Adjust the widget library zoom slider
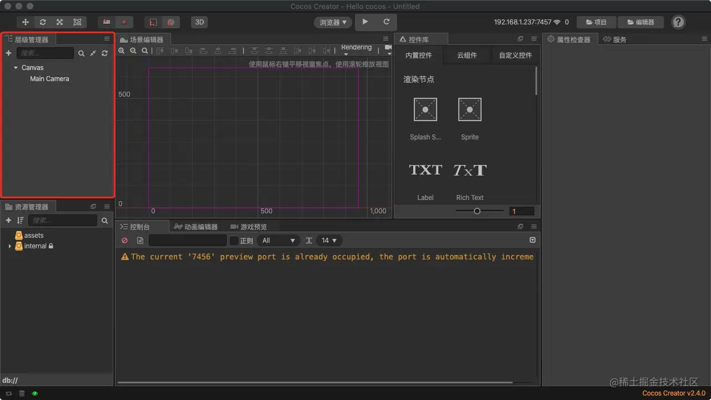 (x=477, y=211)
